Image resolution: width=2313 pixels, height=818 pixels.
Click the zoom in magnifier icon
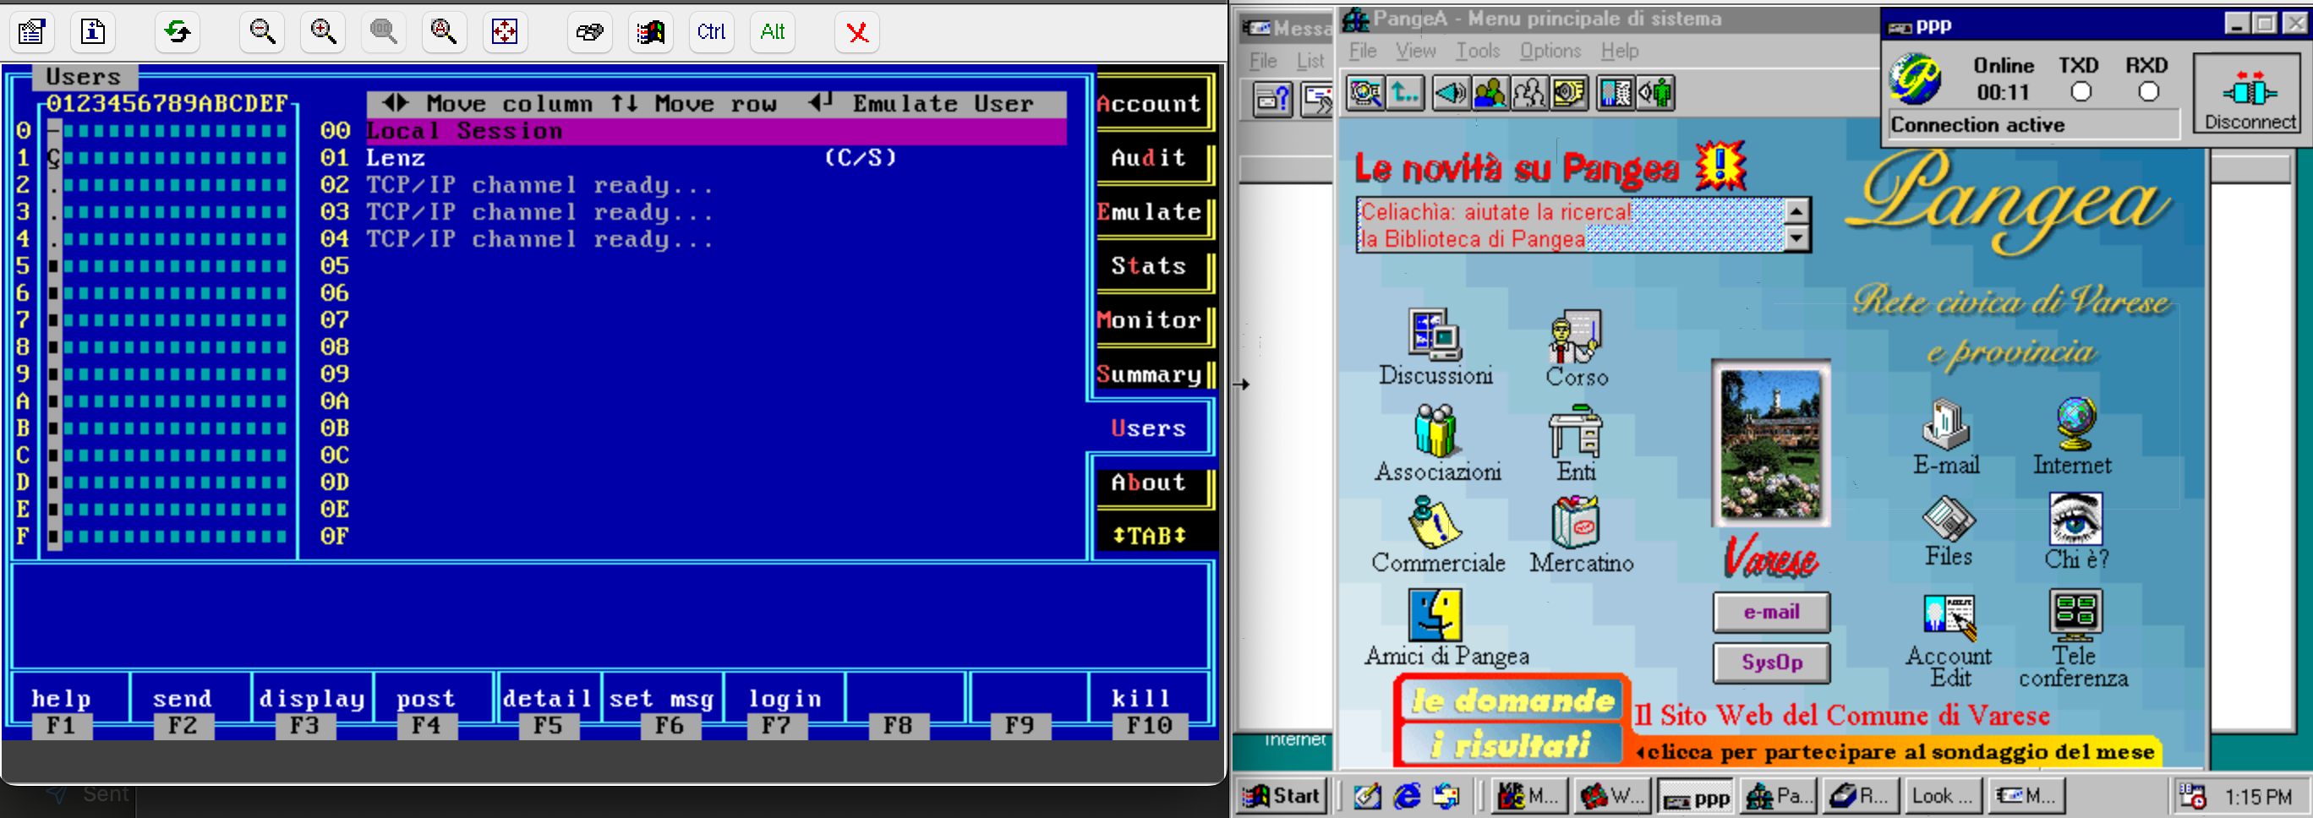[323, 31]
